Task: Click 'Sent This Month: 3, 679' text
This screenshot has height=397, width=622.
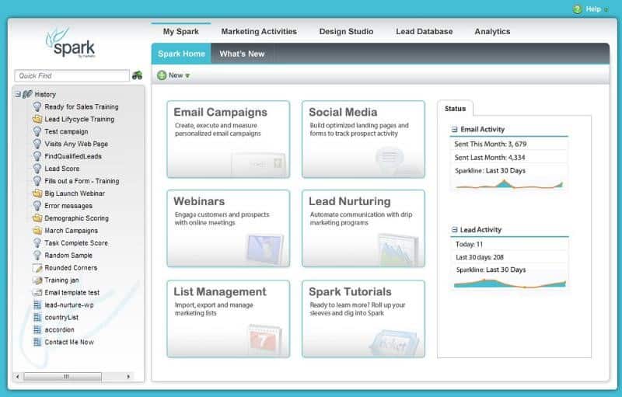Action: tap(491, 144)
